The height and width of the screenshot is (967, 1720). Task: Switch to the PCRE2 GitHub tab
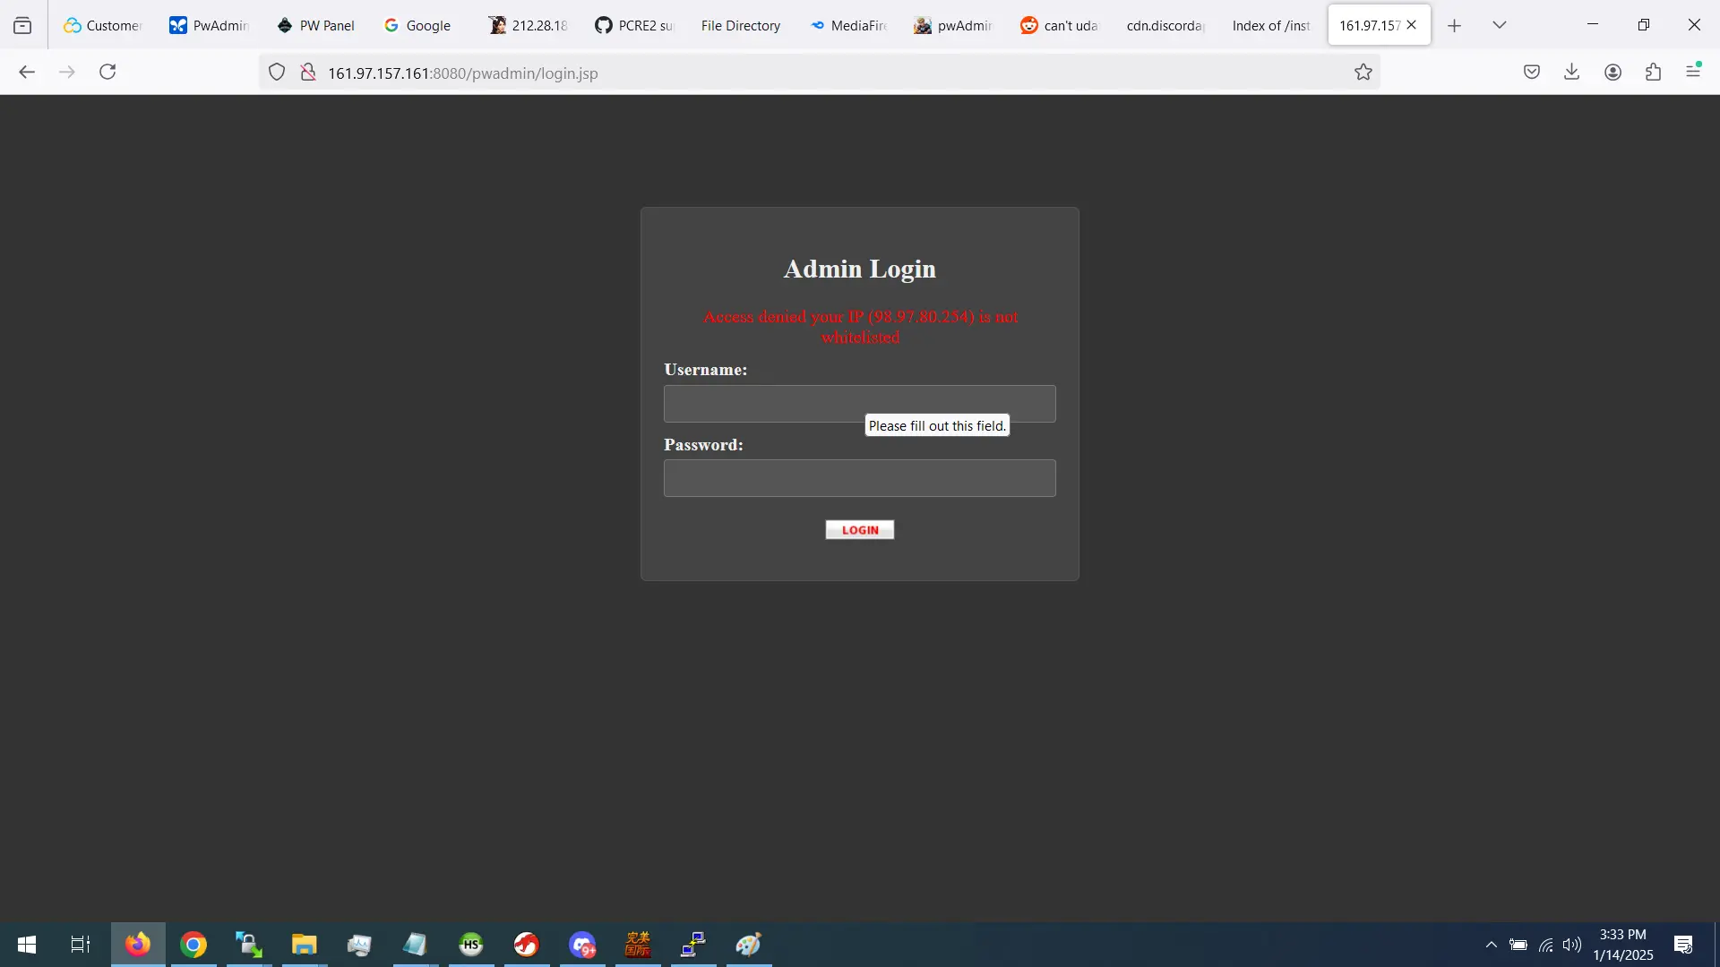[x=634, y=25]
